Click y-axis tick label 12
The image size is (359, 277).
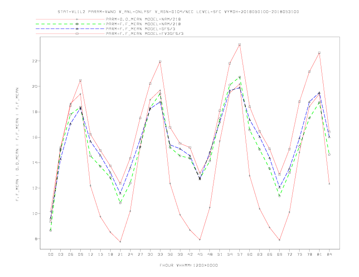point(35,188)
